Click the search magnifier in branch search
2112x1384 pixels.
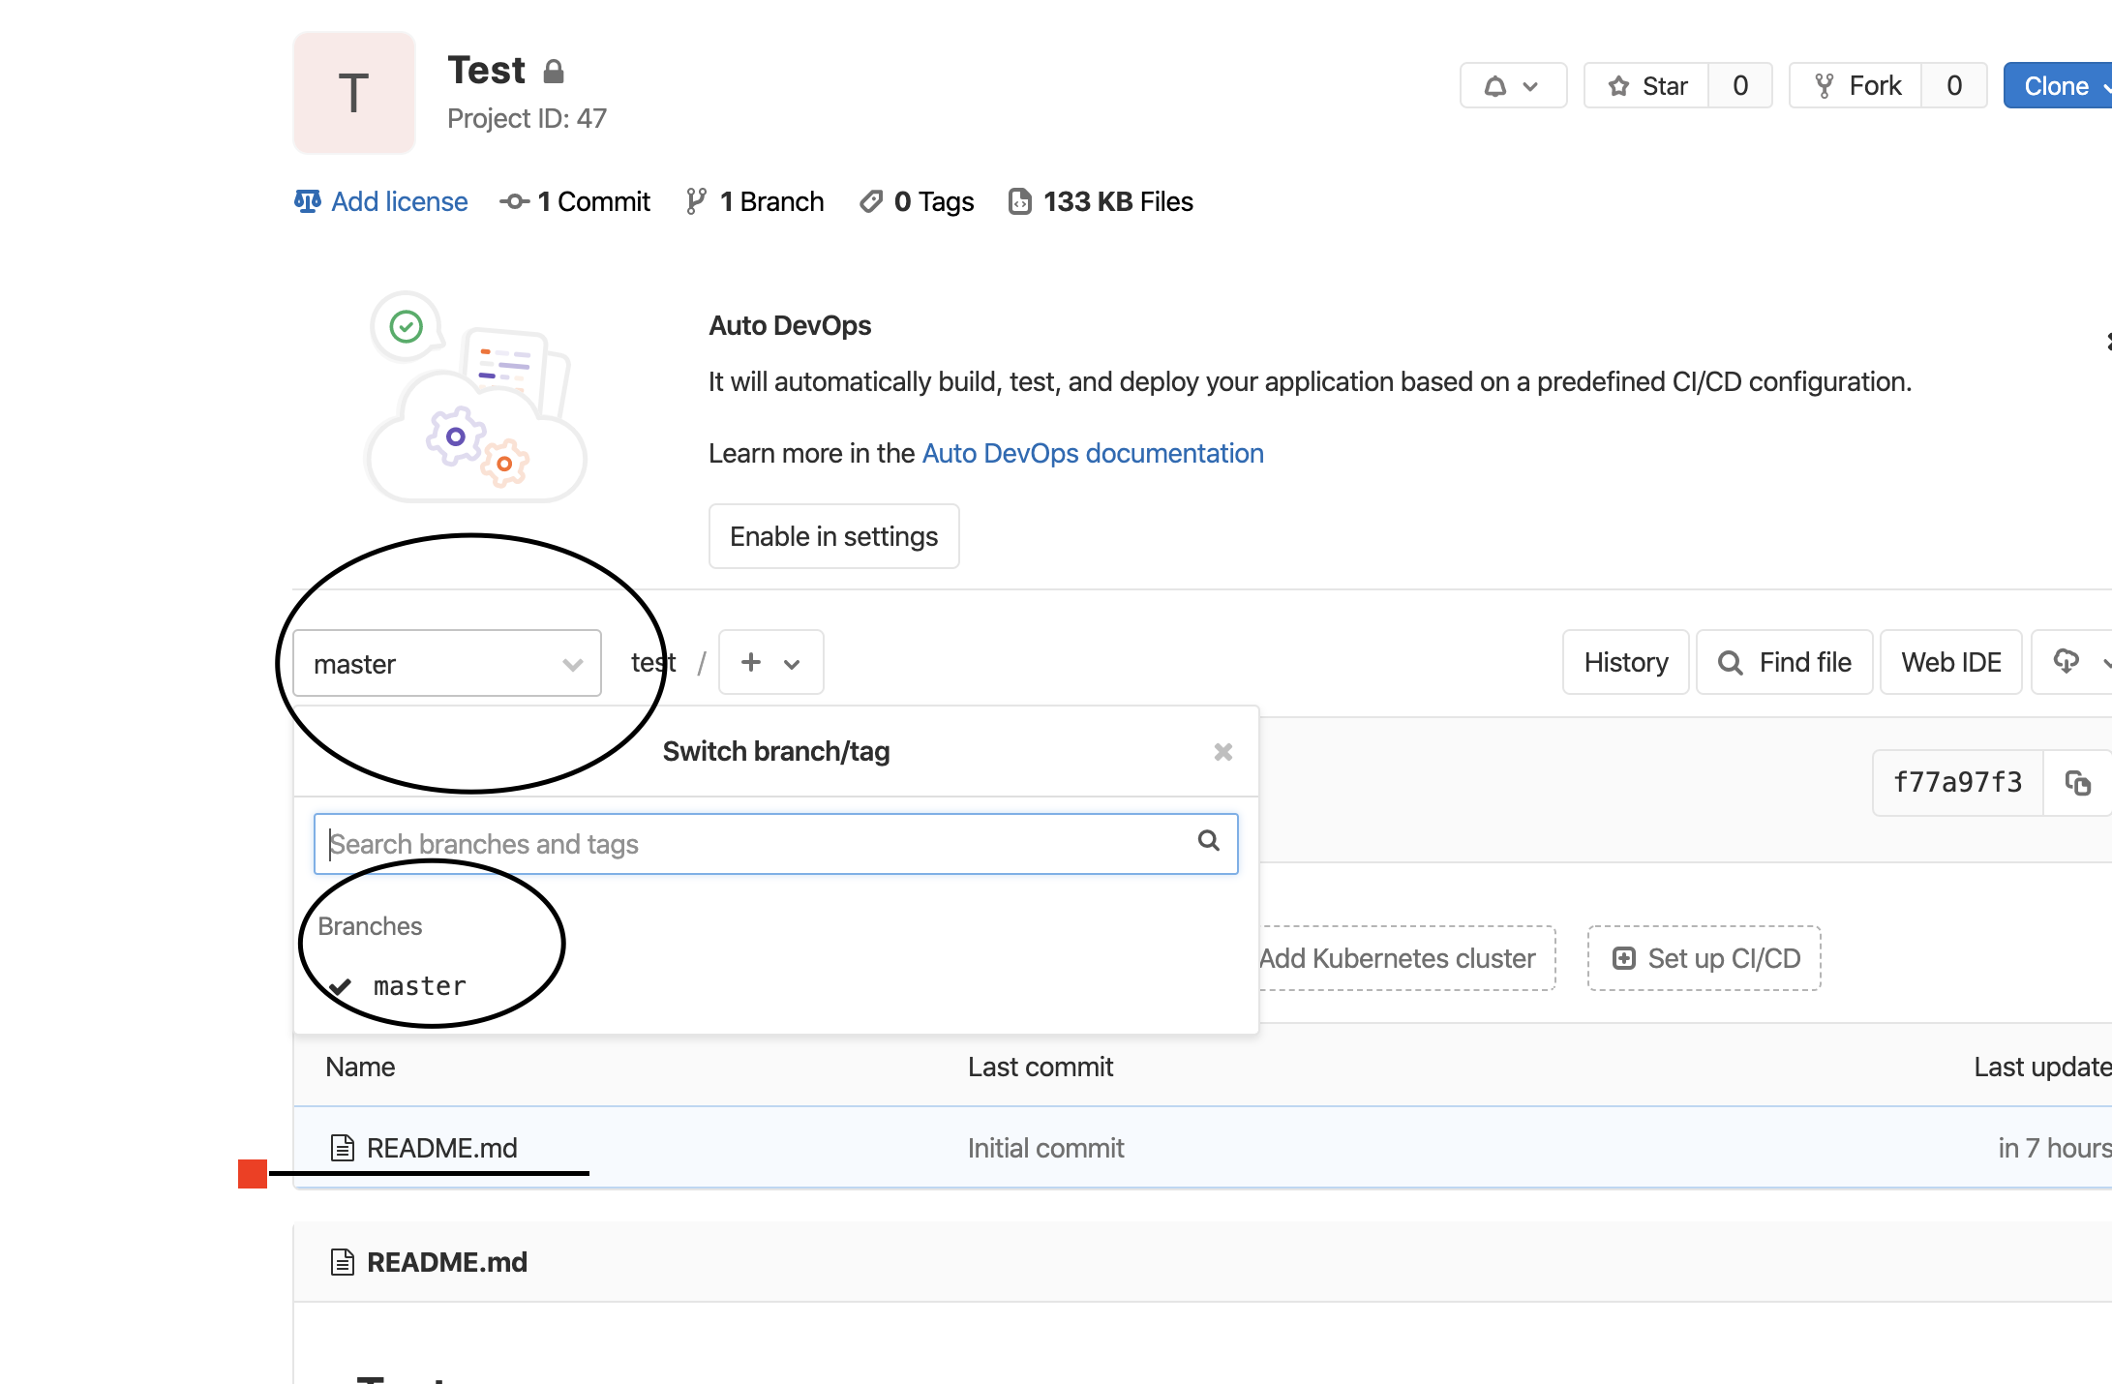coord(1208,841)
